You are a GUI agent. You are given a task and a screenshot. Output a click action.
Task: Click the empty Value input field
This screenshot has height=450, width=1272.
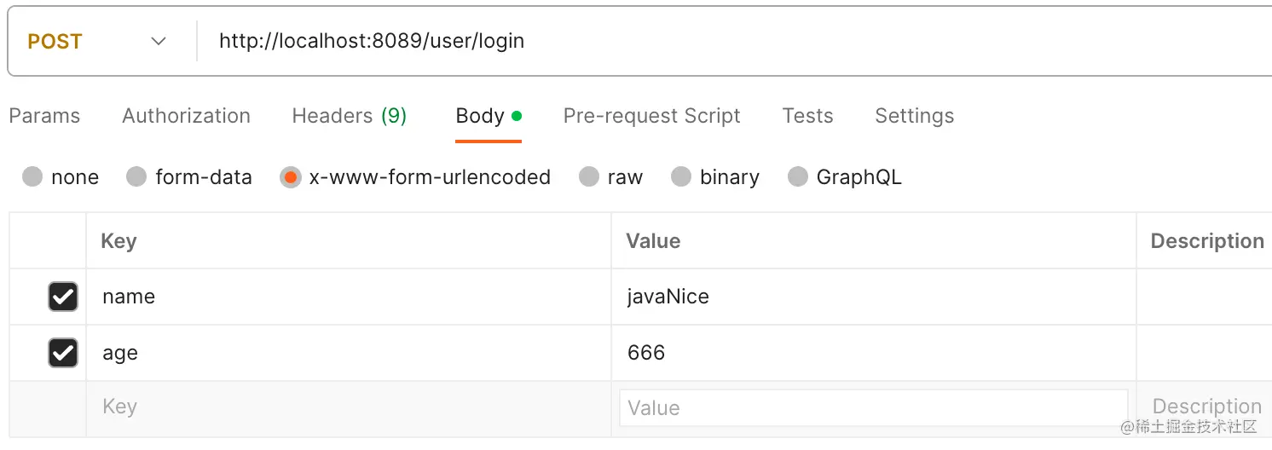[x=873, y=408]
